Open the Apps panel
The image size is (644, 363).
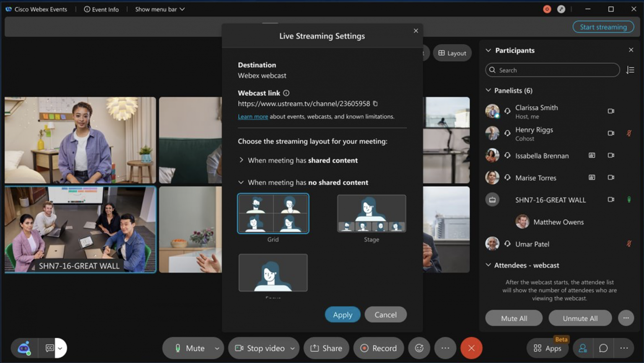click(547, 348)
